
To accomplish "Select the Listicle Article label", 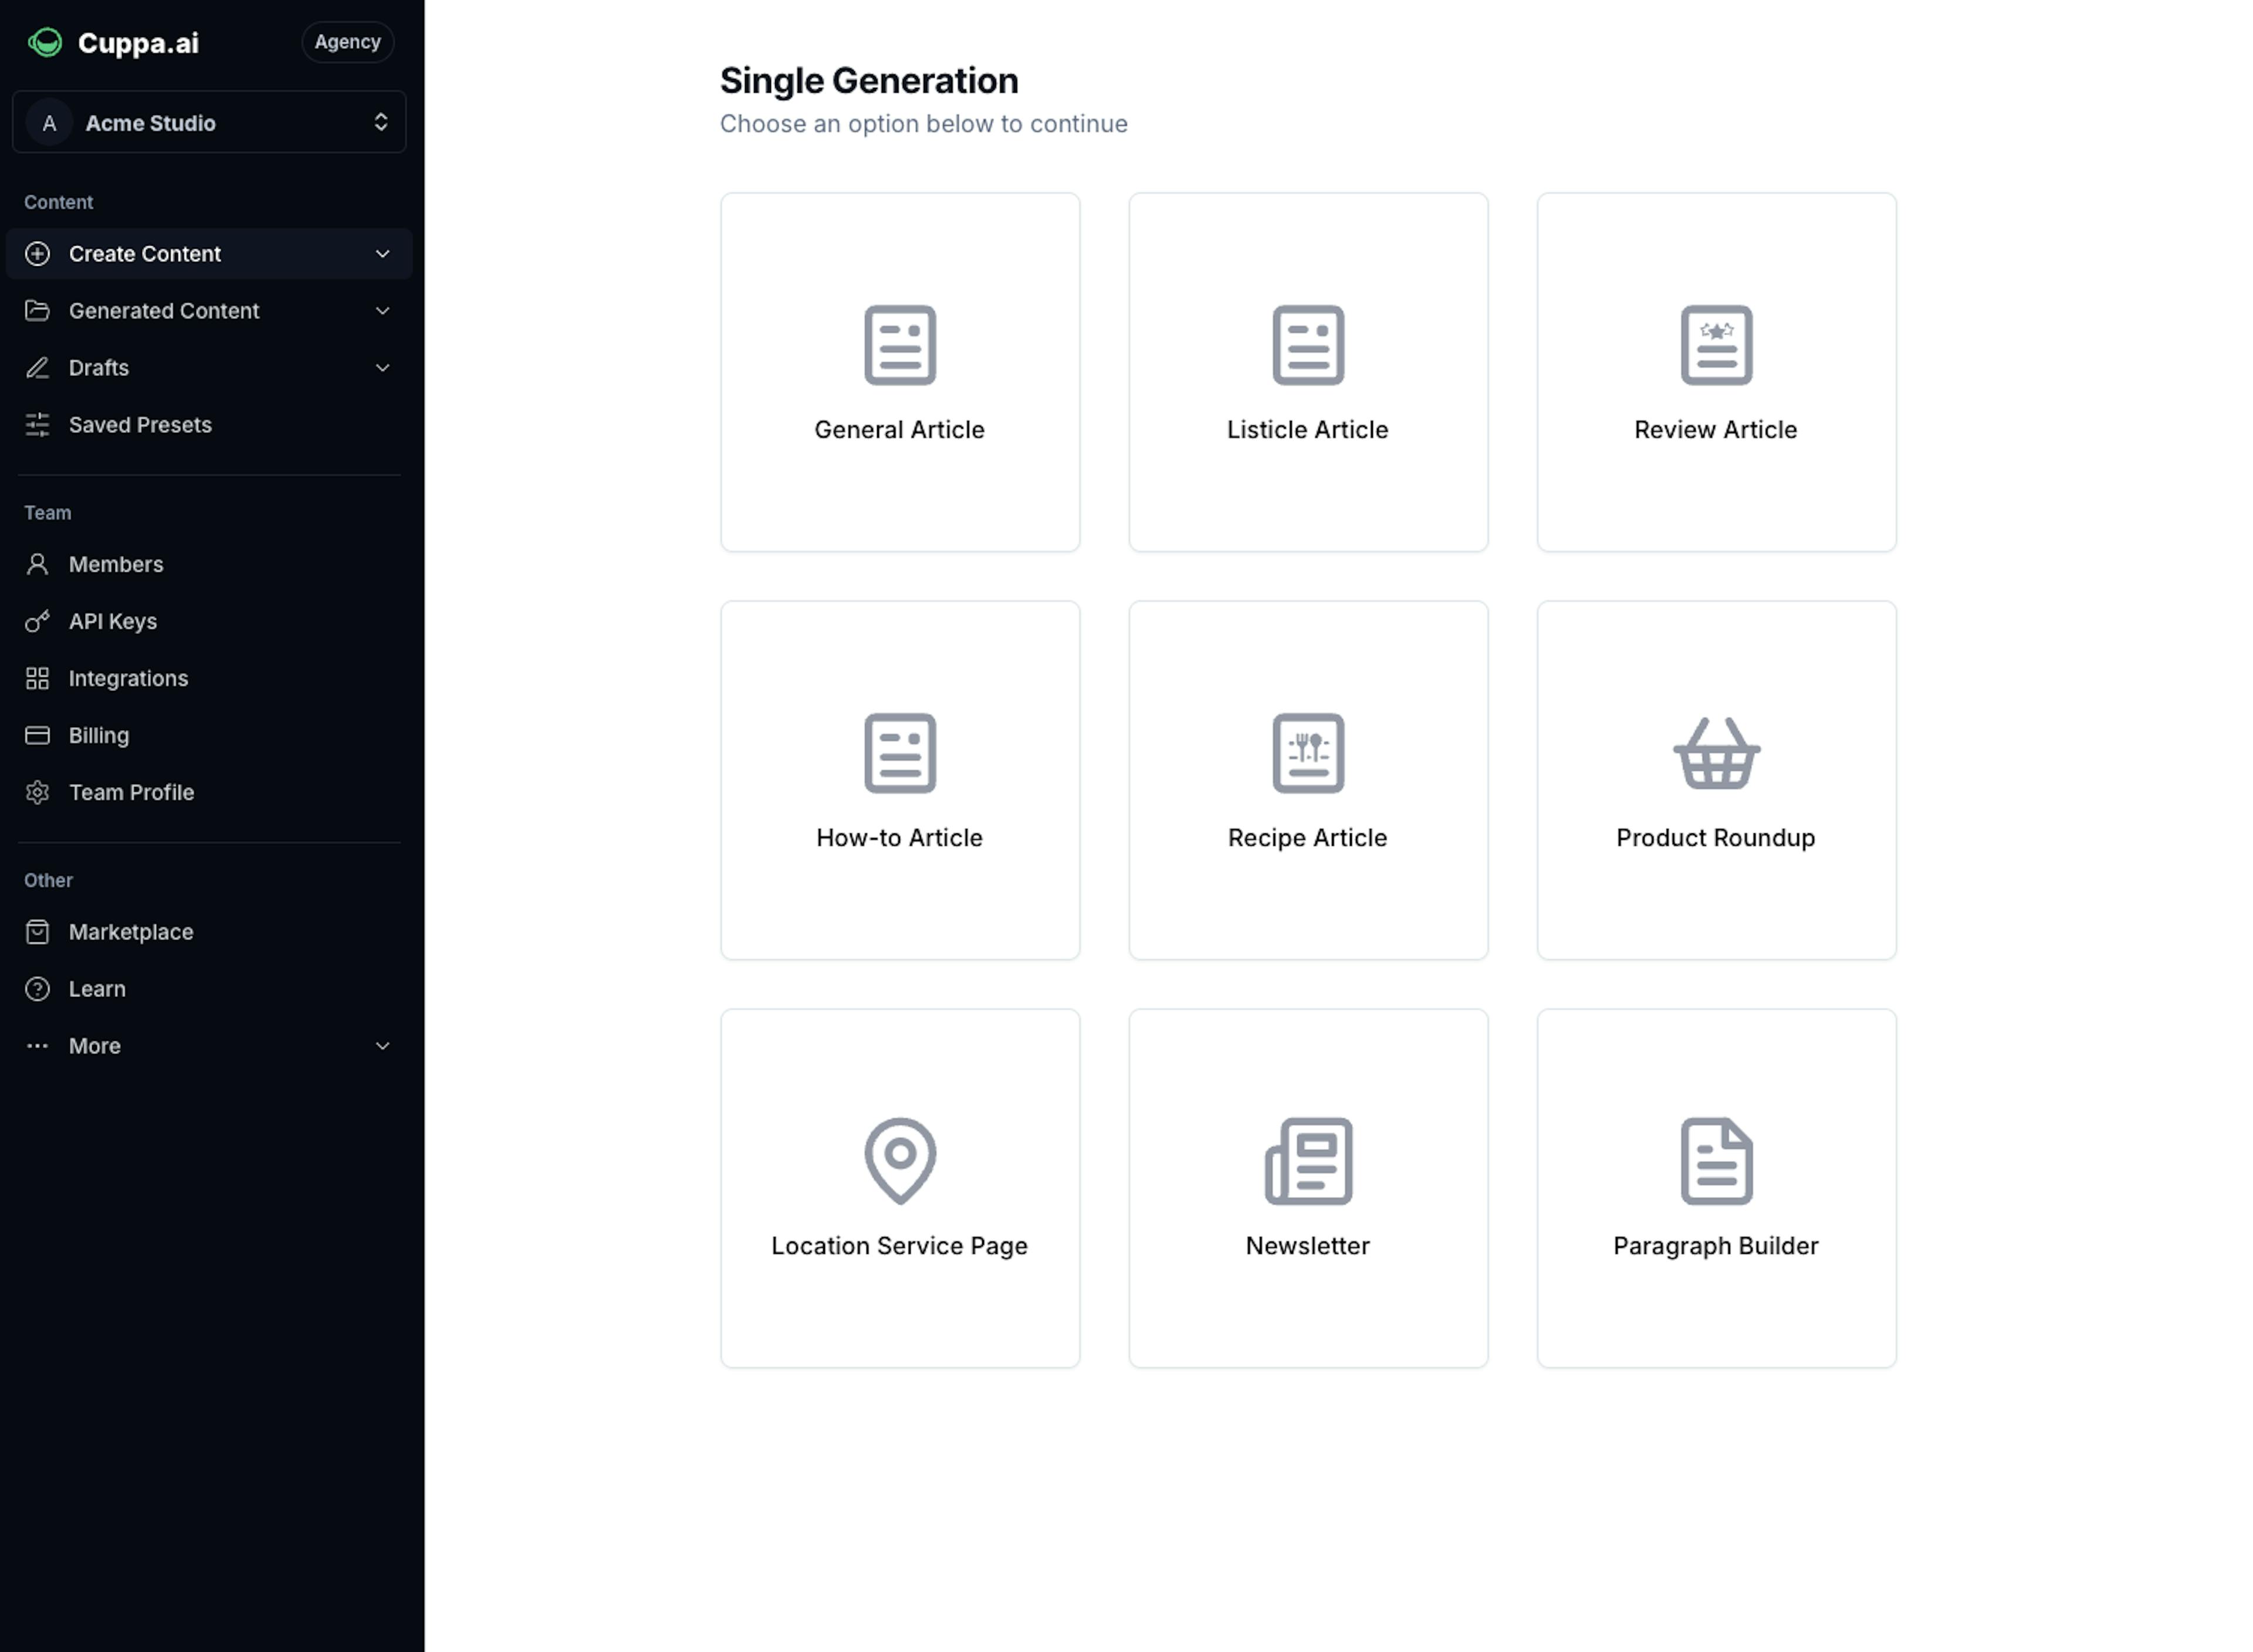I will coord(1308,430).
